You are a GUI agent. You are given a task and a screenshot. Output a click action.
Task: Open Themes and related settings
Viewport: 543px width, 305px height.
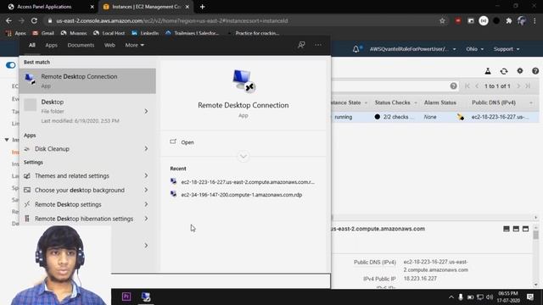pyautogui.click(x=71, y=175)
